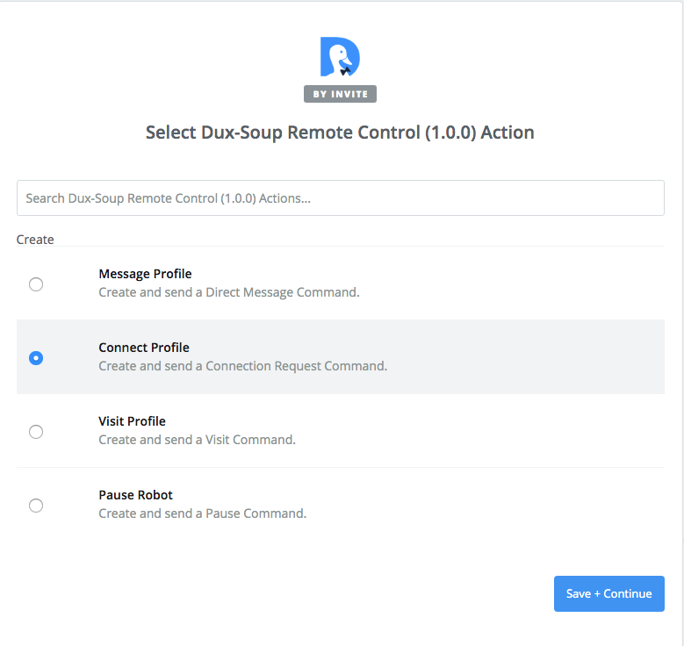Select the Message Profile radio button

pos(36,284)
